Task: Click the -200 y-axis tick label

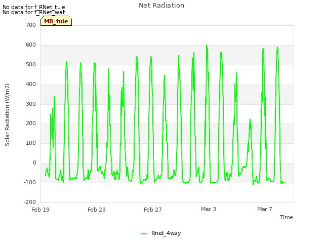Action: tap(30, 202)
